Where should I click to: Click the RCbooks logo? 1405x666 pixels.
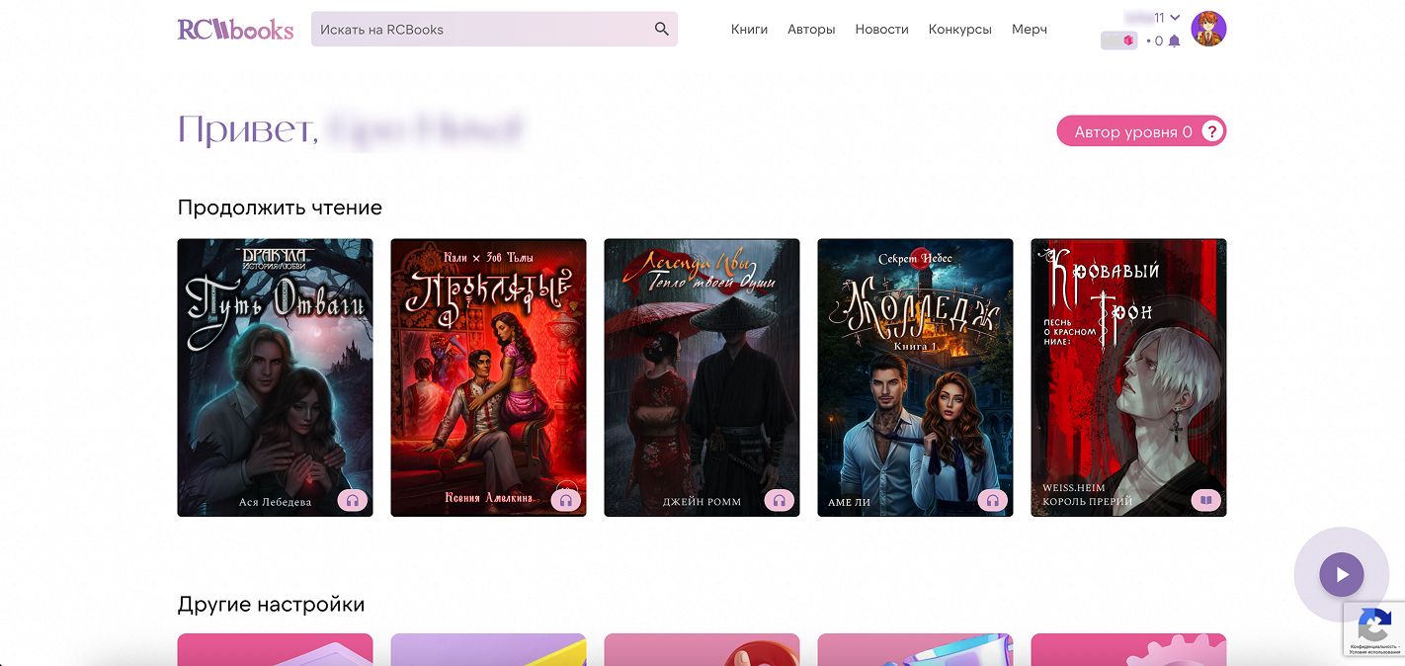point(235,30)
